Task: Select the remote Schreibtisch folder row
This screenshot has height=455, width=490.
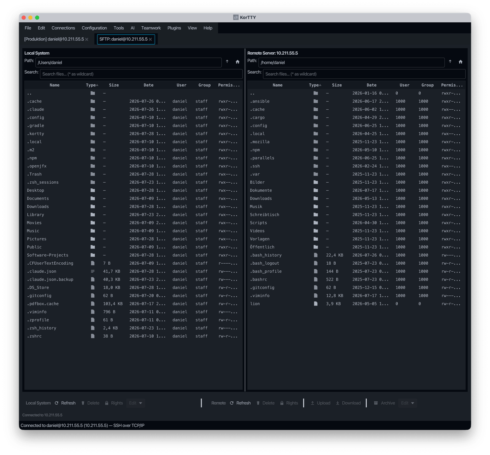Action: point(357,215)
